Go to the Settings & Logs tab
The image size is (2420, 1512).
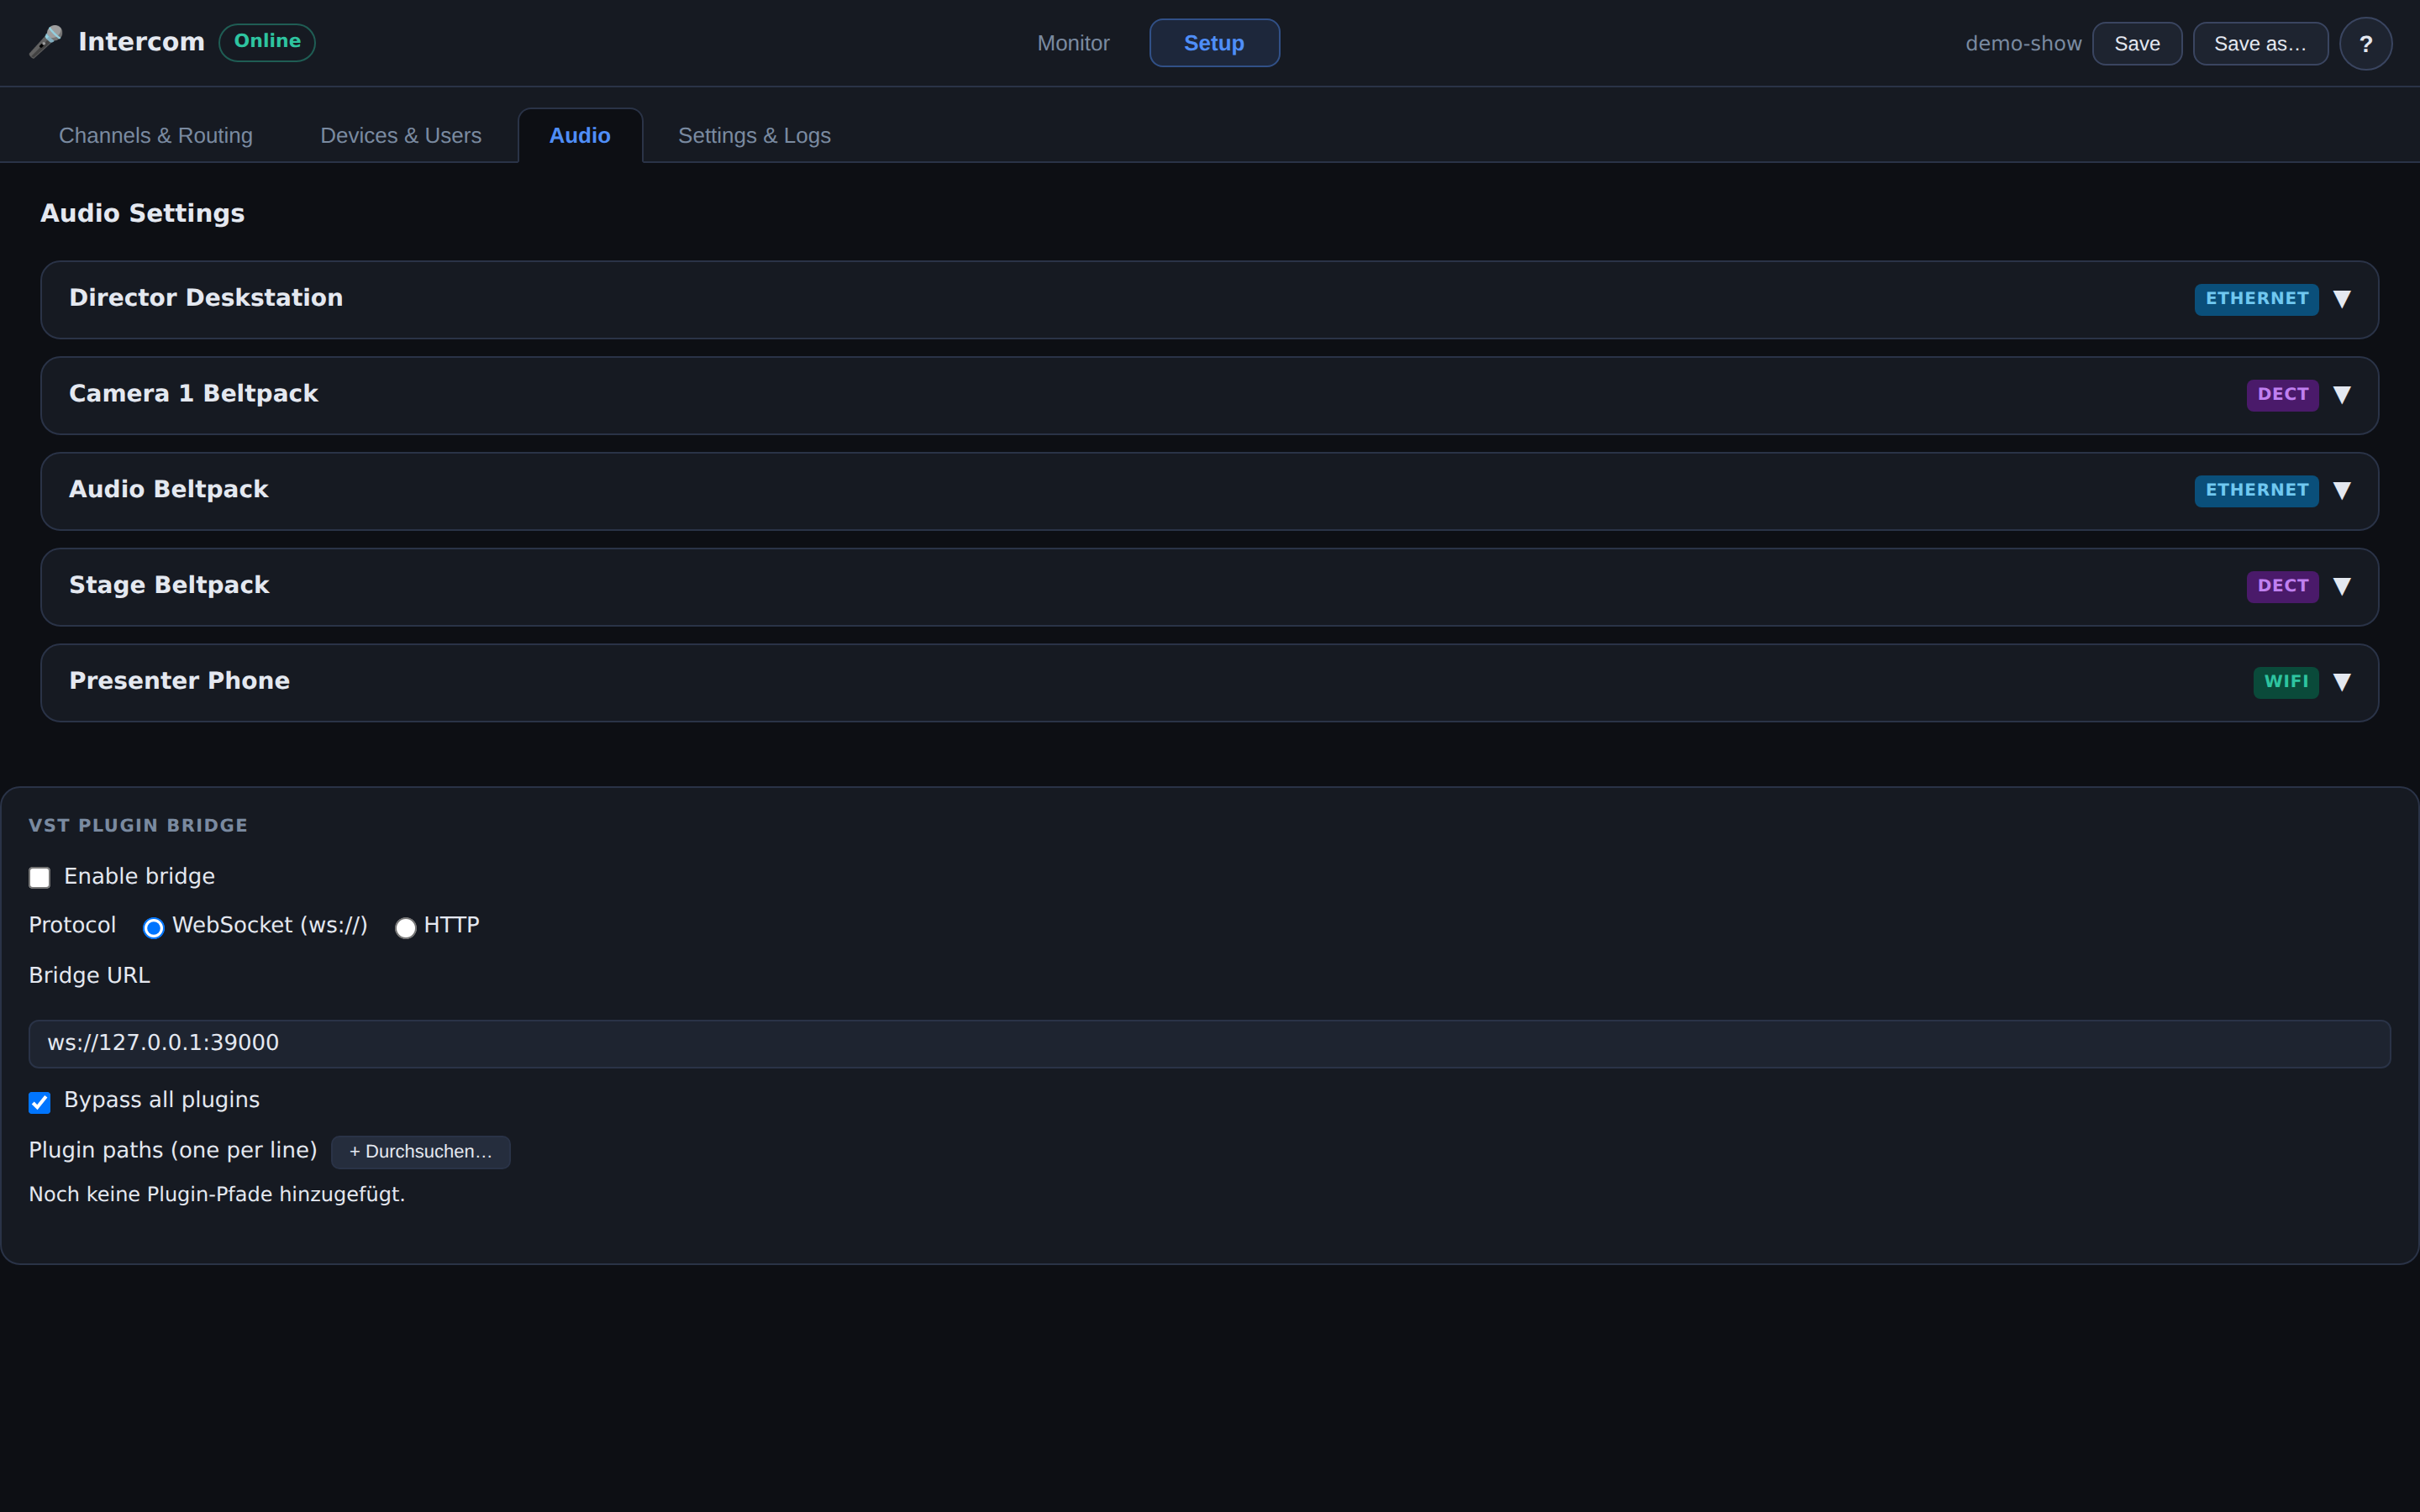[754, 135]
